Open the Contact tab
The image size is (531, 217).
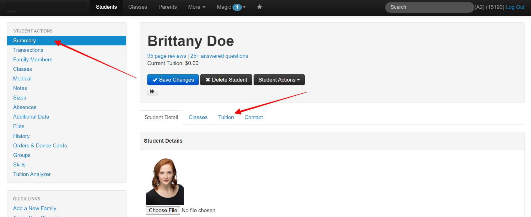(253, 117)
